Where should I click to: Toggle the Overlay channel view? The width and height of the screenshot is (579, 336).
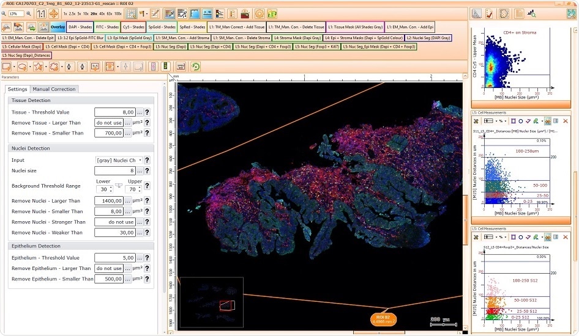point(58,27)
